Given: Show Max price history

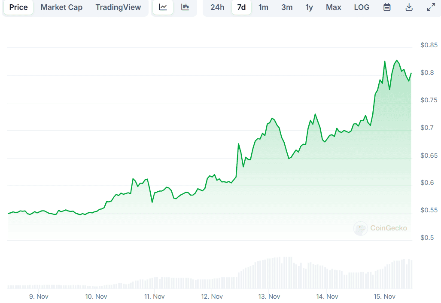Looking at the screenshot, I should (334, 7).
